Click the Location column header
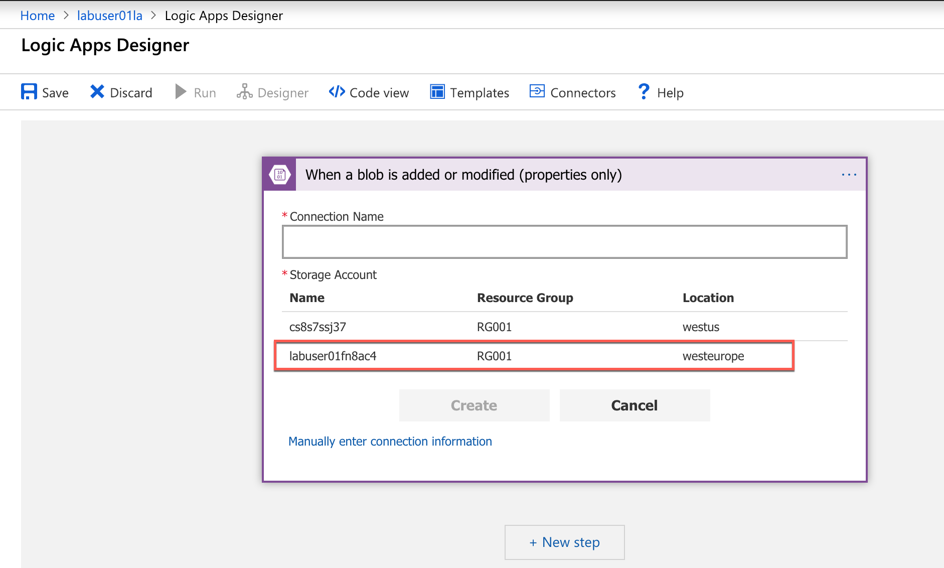The width and height of the screenshot is (944, 568). [x=708, y=298]
